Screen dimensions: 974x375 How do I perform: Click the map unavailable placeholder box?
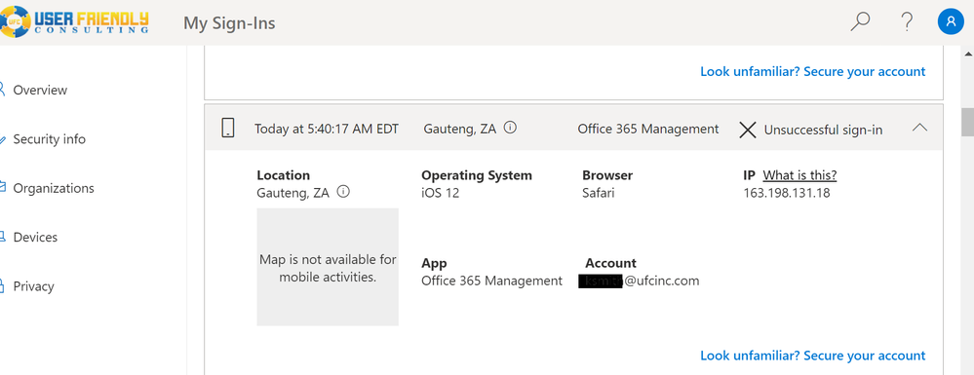point(328,267)
